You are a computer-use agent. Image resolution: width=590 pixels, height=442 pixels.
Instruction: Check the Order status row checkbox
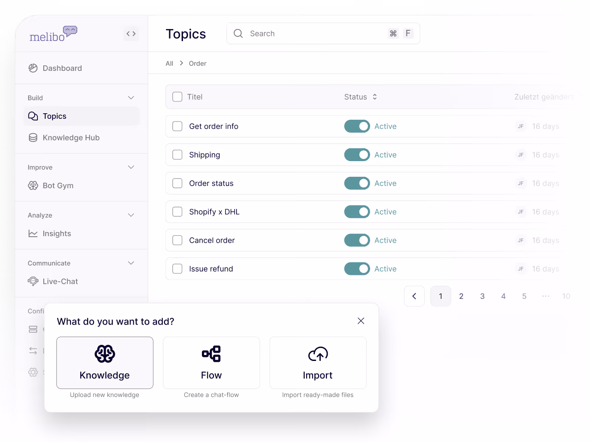click(x=177, y=183)
